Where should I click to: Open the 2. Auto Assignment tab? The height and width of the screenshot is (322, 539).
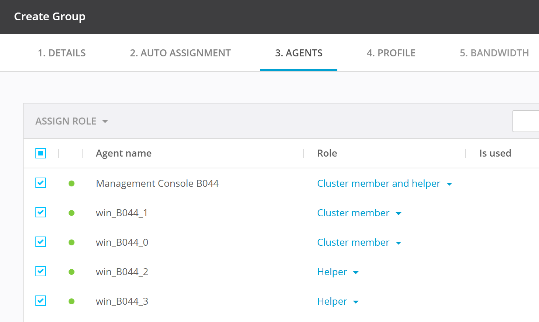[180, 53]
